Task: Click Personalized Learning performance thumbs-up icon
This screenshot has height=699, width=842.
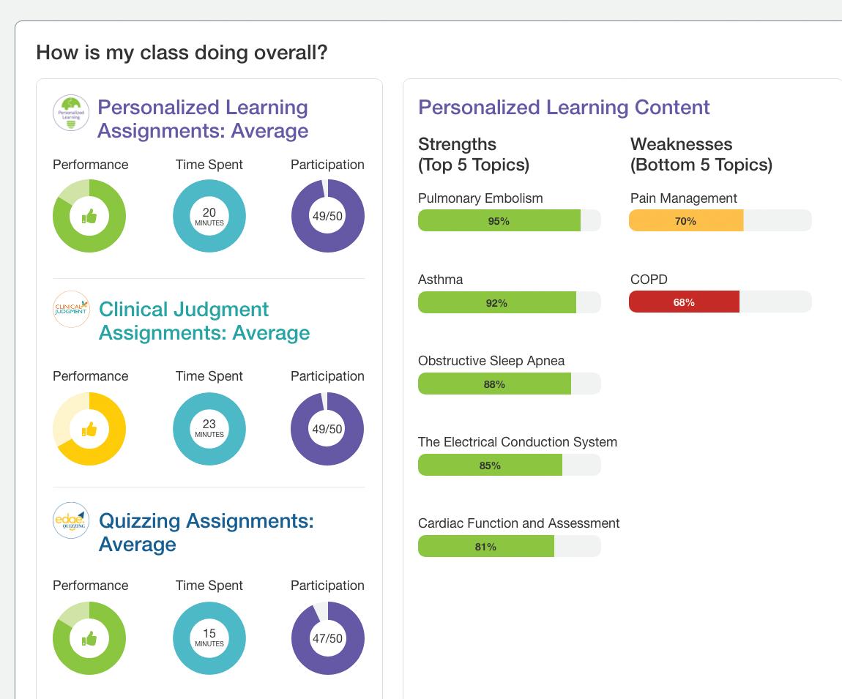Action: pos(89,216)
